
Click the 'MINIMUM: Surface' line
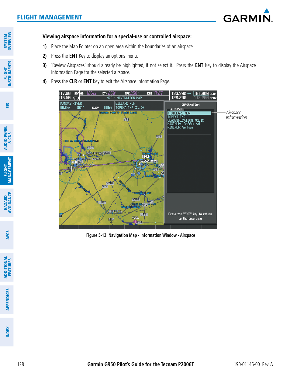[180, 128]
